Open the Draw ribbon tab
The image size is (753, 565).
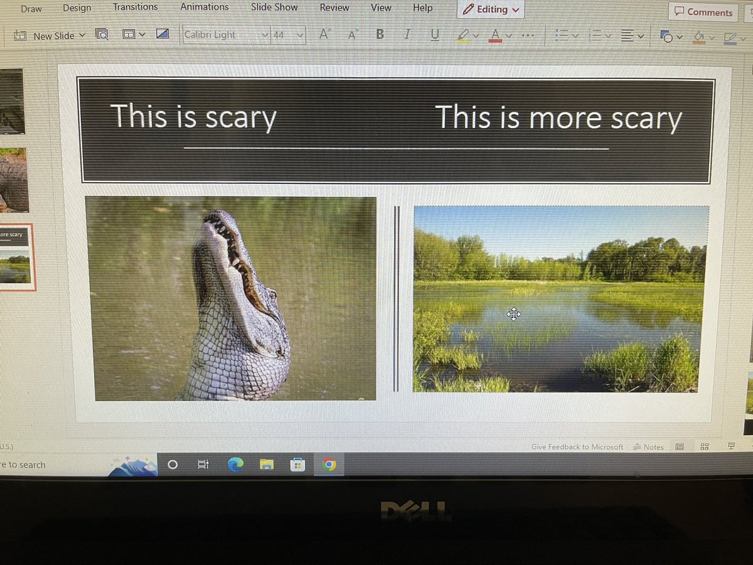pyautogui.click(x=31, y=8)
